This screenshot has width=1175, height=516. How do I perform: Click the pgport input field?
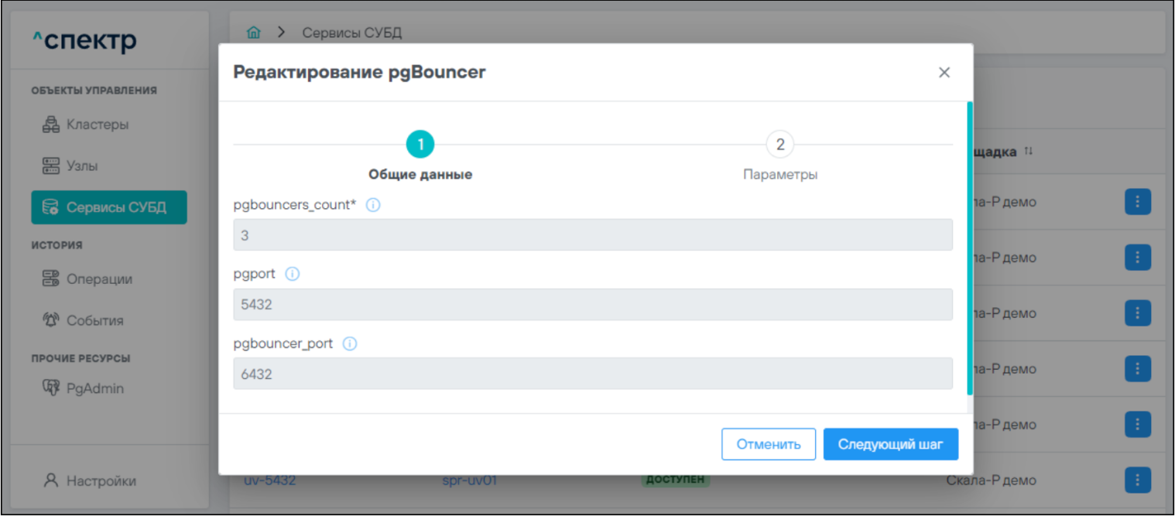coord(592,305)
